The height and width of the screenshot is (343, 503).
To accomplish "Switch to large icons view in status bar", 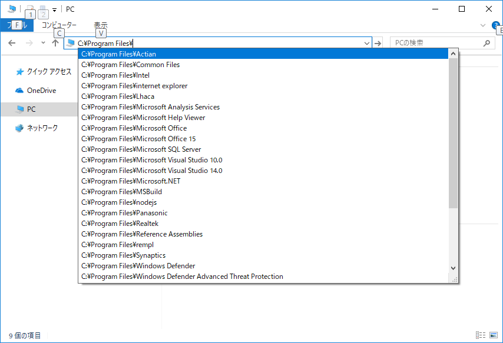I will tap(494, 335).
